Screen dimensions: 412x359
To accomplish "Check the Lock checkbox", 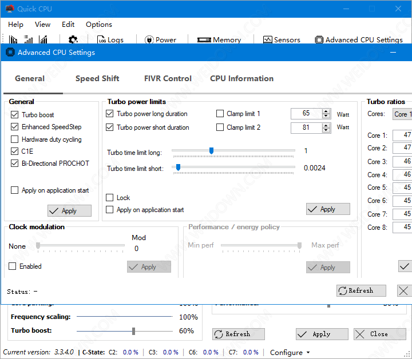I will click(109, 197).
